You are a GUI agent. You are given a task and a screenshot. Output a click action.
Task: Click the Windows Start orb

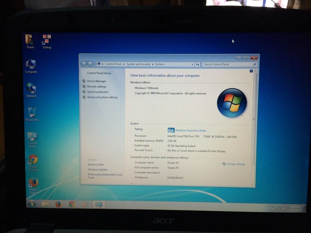(x=32, y=204)
